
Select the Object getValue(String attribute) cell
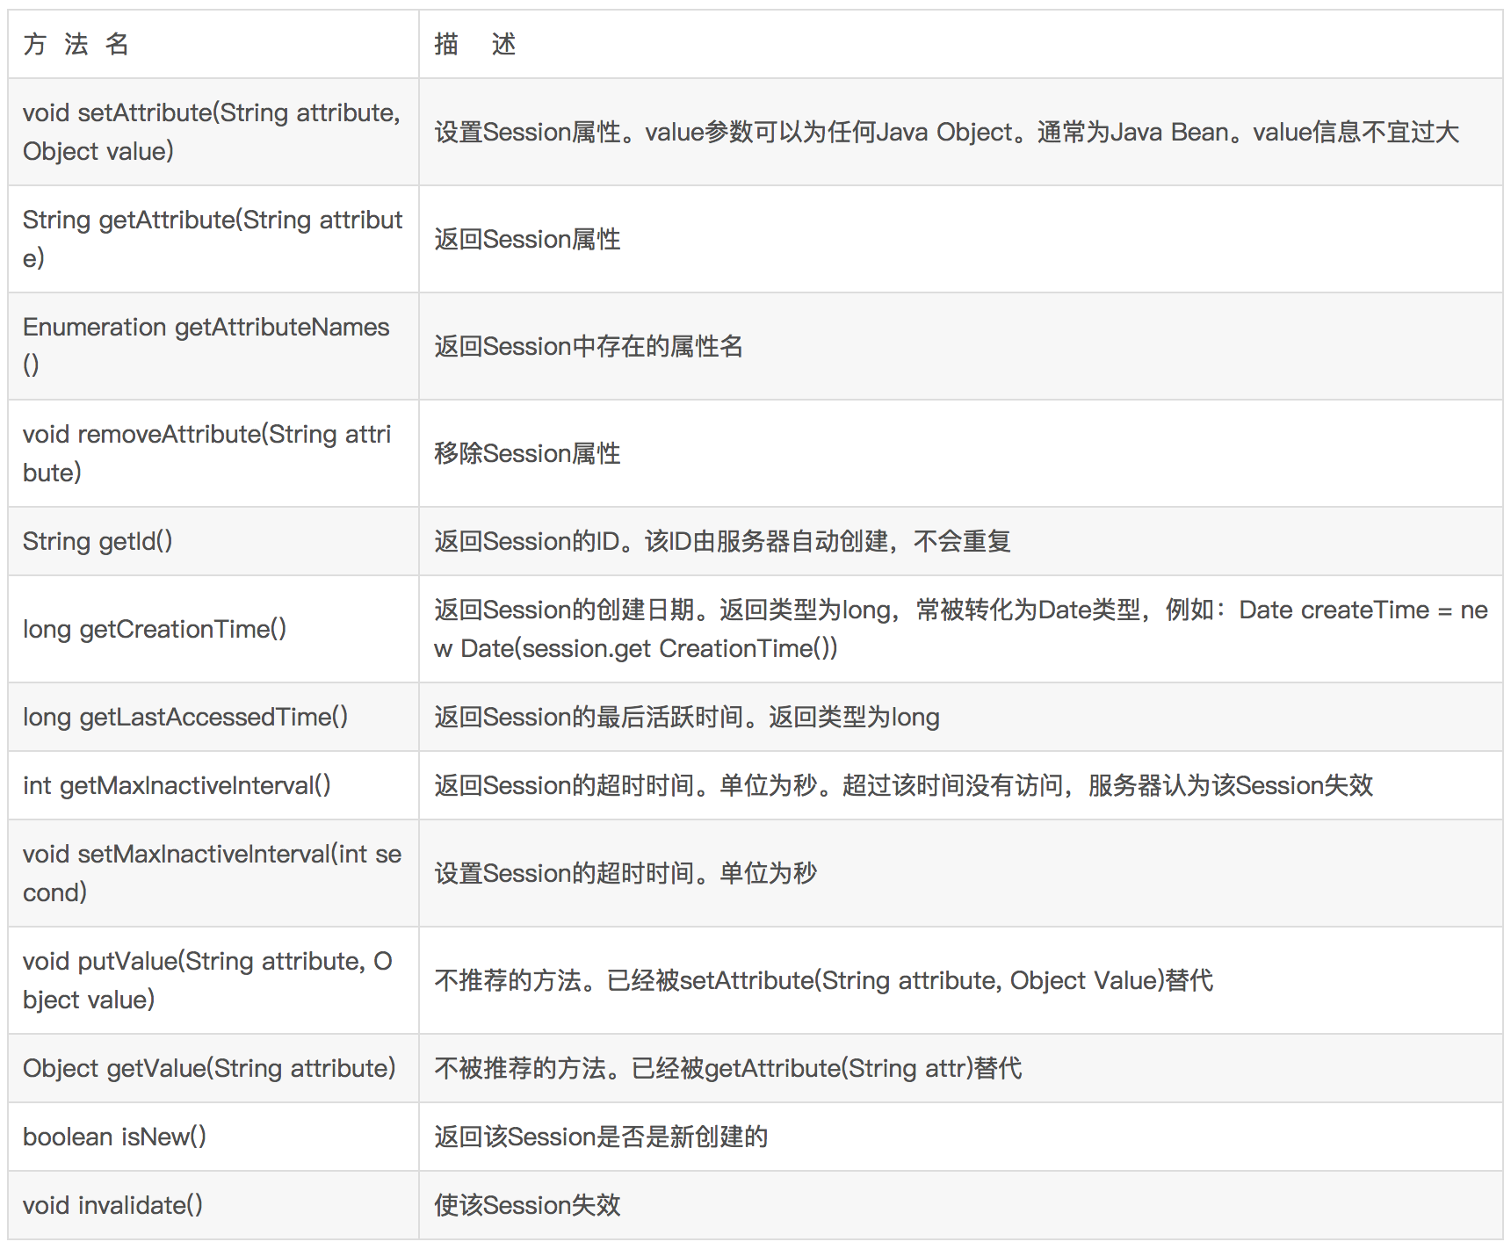pos(213,1068)
